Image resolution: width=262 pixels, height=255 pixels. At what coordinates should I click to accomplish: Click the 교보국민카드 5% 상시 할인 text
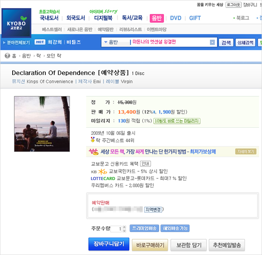pyautogui.click(x=138, y=171)
